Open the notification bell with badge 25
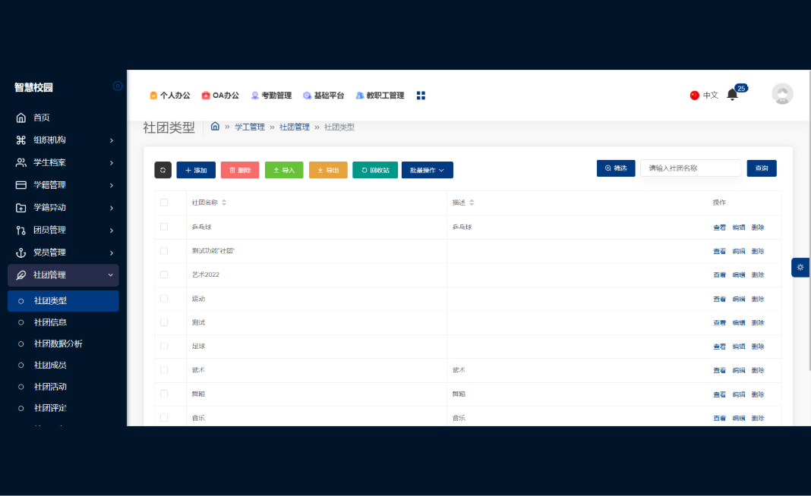Image resolution: width=811 pixels, height=496 pixels. click(732, 95)
